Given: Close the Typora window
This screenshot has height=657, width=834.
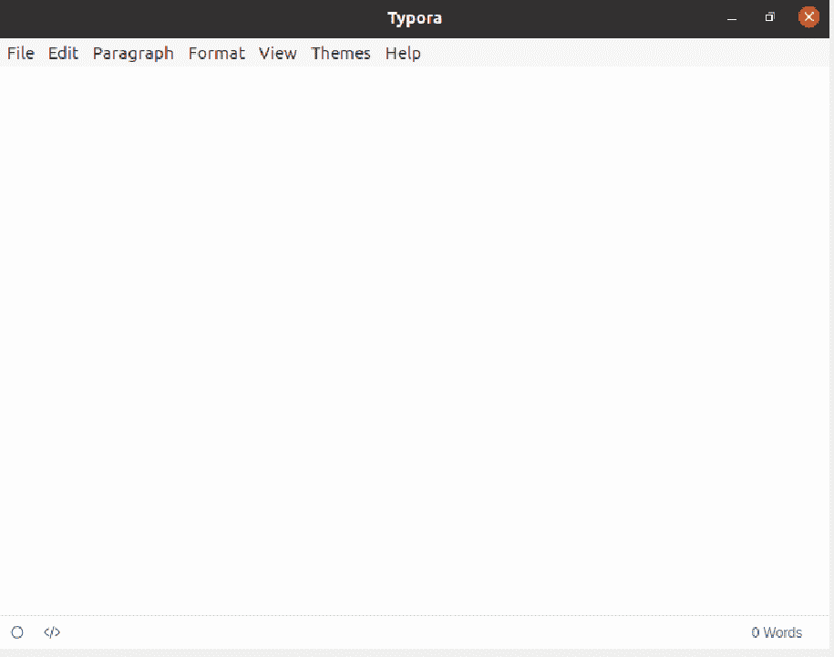Looking at the screenshot, I should click(808, 17).
